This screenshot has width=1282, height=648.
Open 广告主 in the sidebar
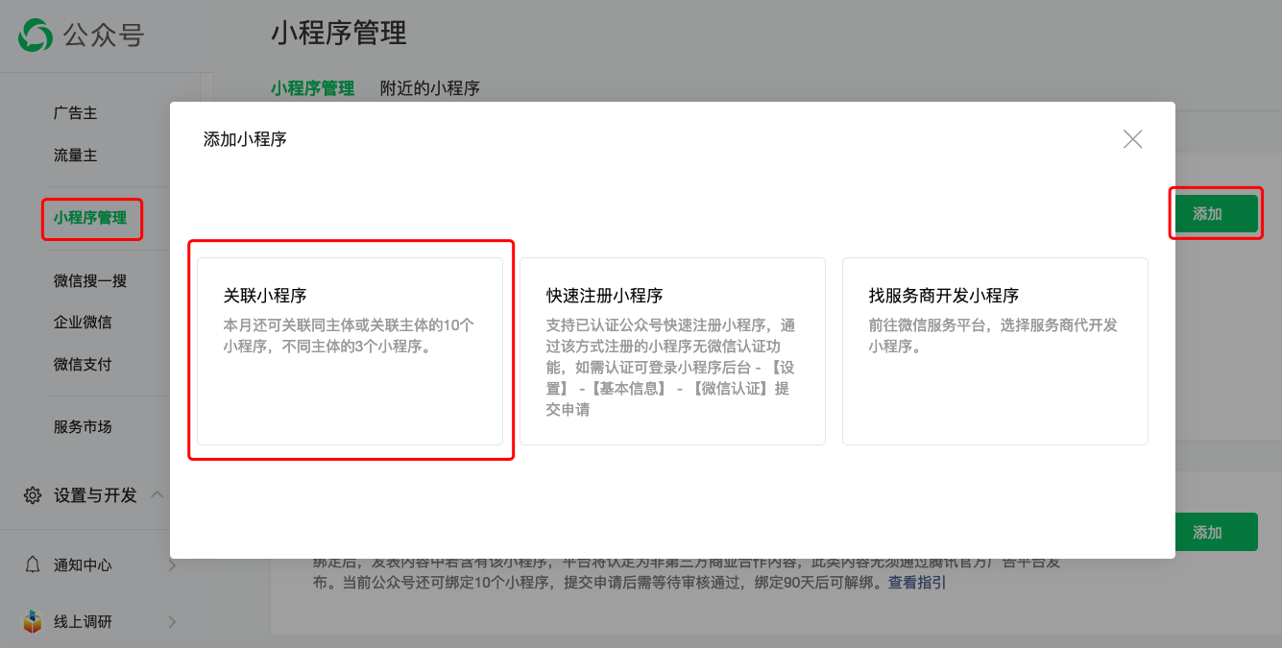[x=76, y=113]
